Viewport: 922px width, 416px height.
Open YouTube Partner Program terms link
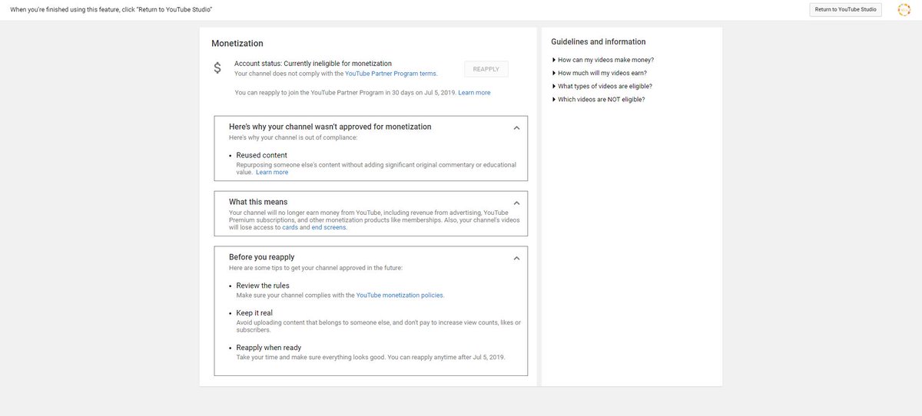[390, 74]
